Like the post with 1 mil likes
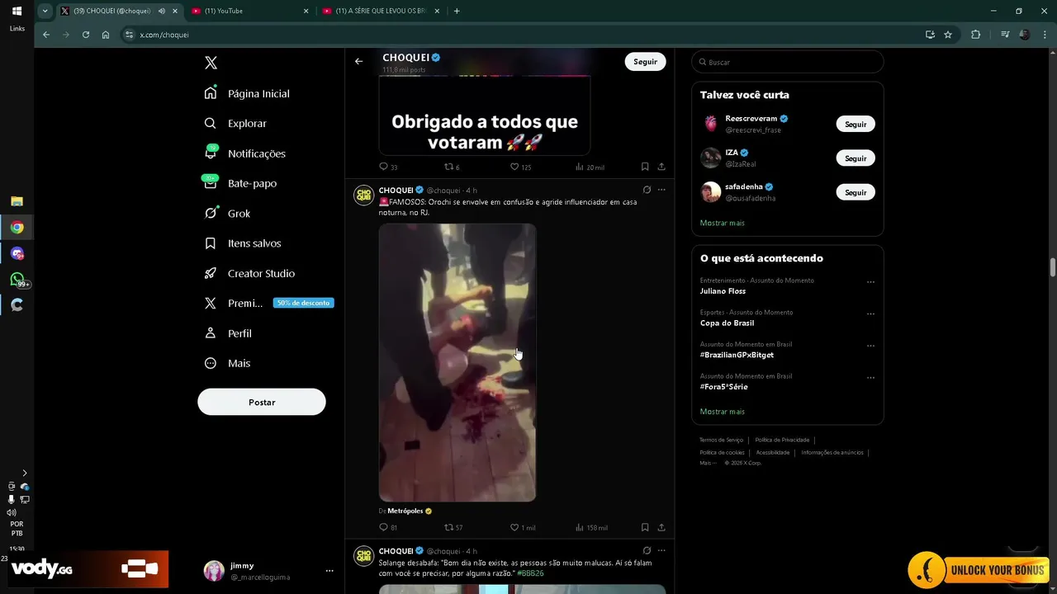 point(523,527)
